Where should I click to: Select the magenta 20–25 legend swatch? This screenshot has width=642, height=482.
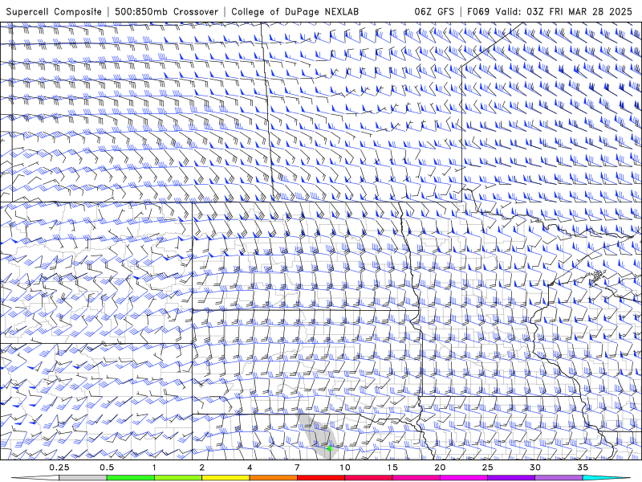464,478
